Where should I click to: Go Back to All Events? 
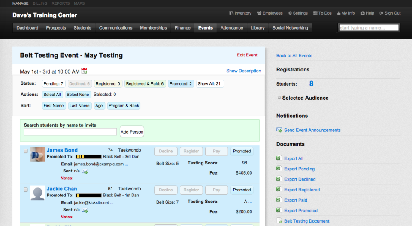coord(294,56)
